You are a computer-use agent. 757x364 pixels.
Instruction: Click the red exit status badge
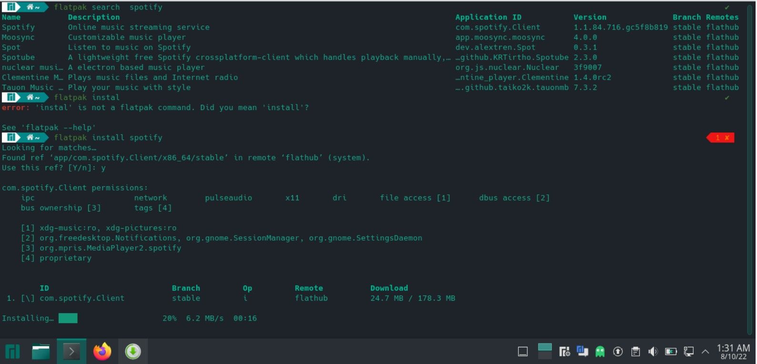720,138
